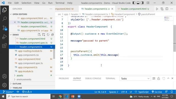Collapse the DEMO folder section
Viewport: 176px width, 99px height.
point(11,35)
